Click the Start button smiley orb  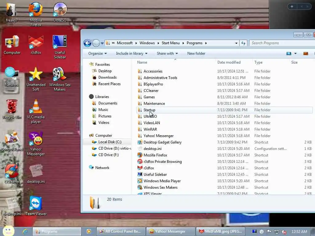[8, 231]
